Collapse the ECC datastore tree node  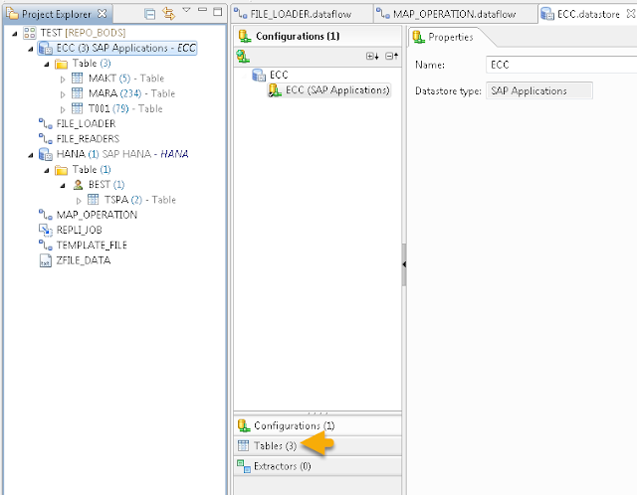tap(31, 49)
